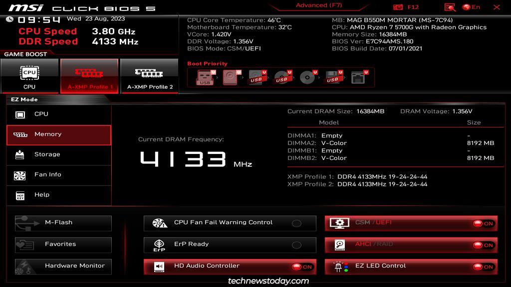The width and height of the screenshot is (511, 287).
Task: Click the Fan Info fan icon
Action: (x=19, y=176)
